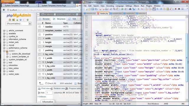Switch to the SQL tab in phpMyAdmin
This screenshot has height=106, width=189.
[x=72, y=19]
